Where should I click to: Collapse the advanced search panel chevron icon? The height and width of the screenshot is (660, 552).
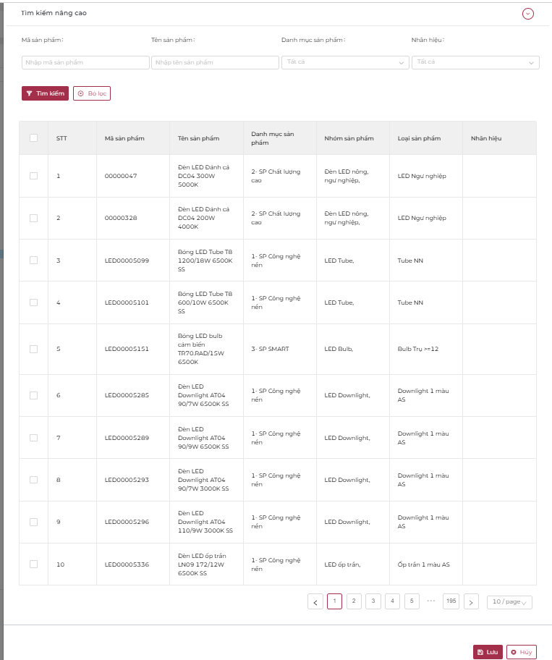[x=527, y=14]
